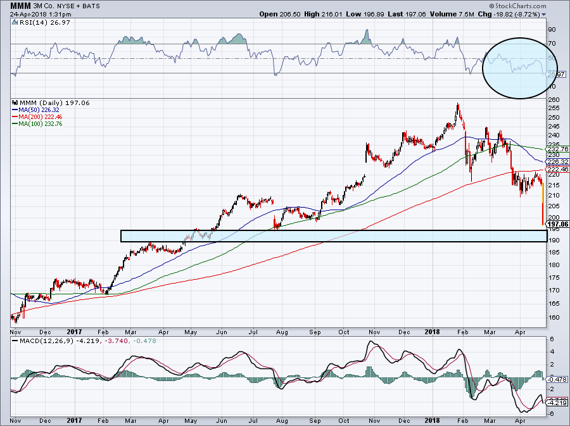
Task: Click the MACD(12,26,9) legend label
Action: point(46,341)
